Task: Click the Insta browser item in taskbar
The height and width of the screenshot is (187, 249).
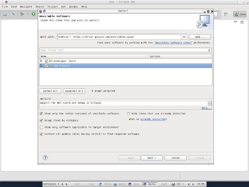Action: [x=105, y=184]
